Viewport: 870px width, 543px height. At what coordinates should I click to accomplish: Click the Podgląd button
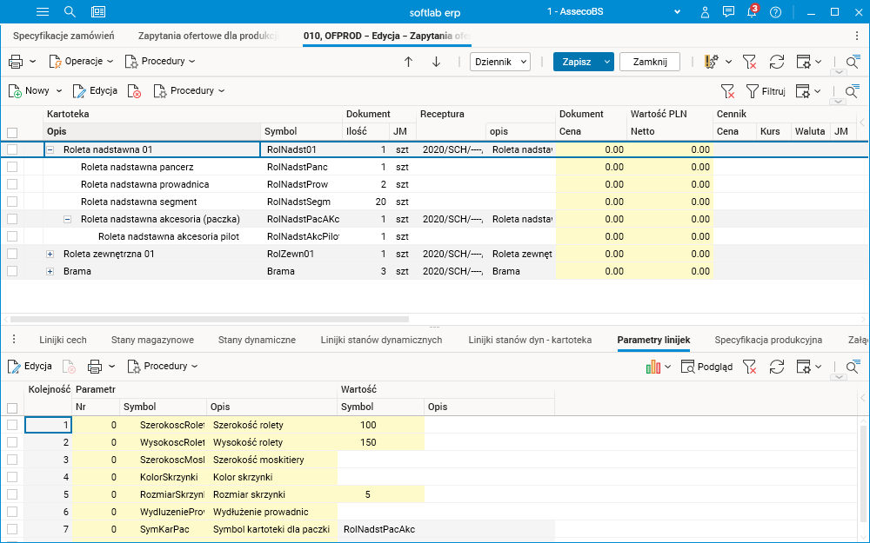tap(706, 367)
